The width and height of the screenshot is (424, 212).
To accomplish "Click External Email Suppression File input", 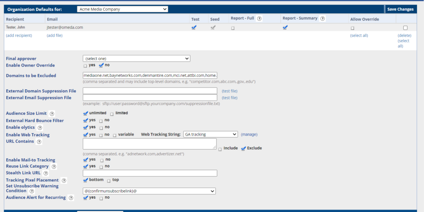I will (x=150, y=98).
